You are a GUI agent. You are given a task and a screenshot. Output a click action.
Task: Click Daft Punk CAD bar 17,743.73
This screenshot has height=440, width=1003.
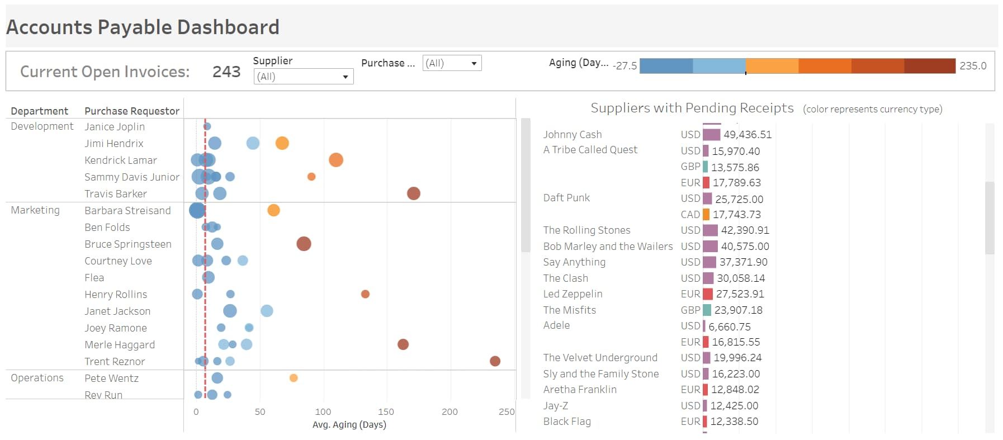(706, 215)
